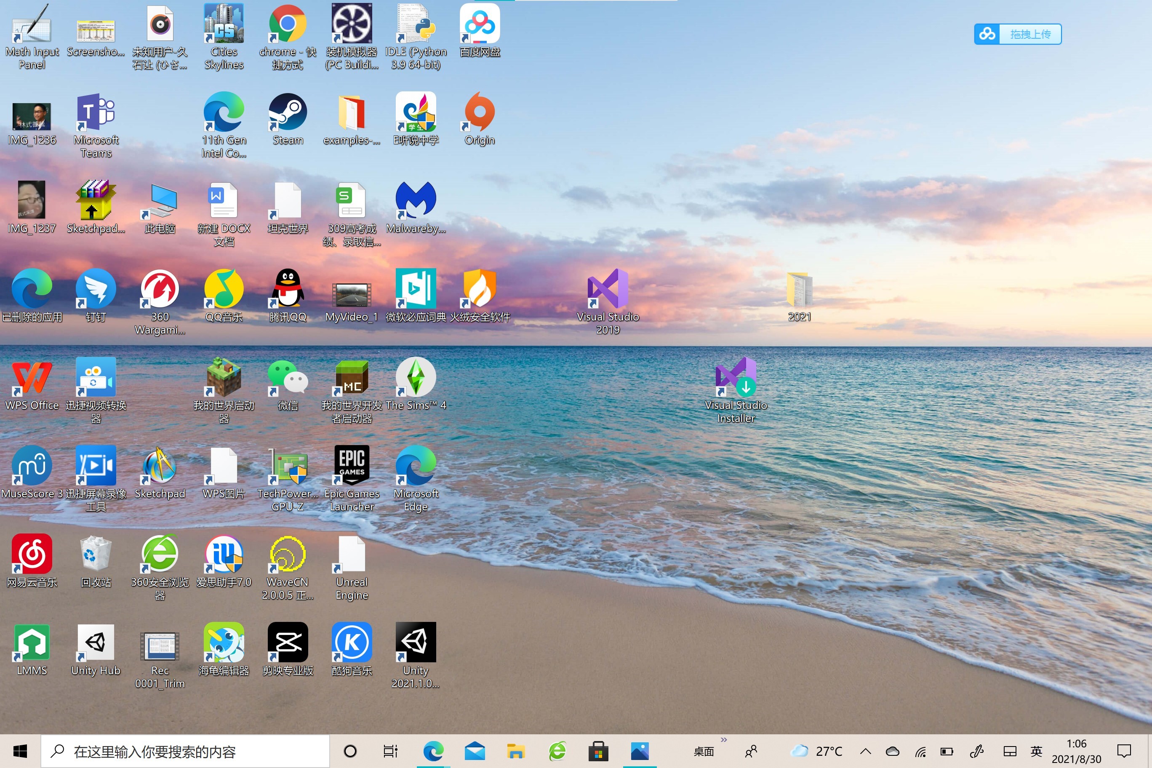The width and height of the screenshot is (1152, 768).
Task: Open Microsoft Store from the taskbar
Action: coord(598,751)
